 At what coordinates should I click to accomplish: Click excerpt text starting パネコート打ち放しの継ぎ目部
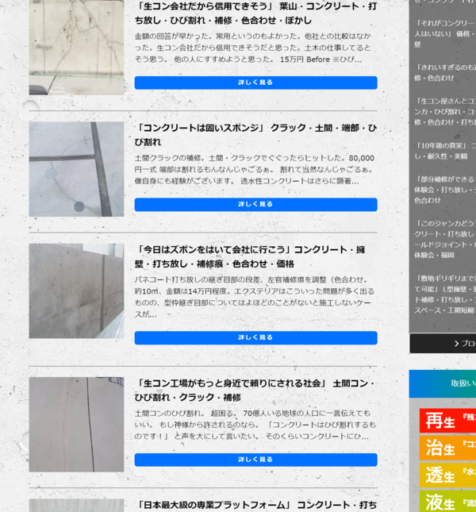(255, 297)
